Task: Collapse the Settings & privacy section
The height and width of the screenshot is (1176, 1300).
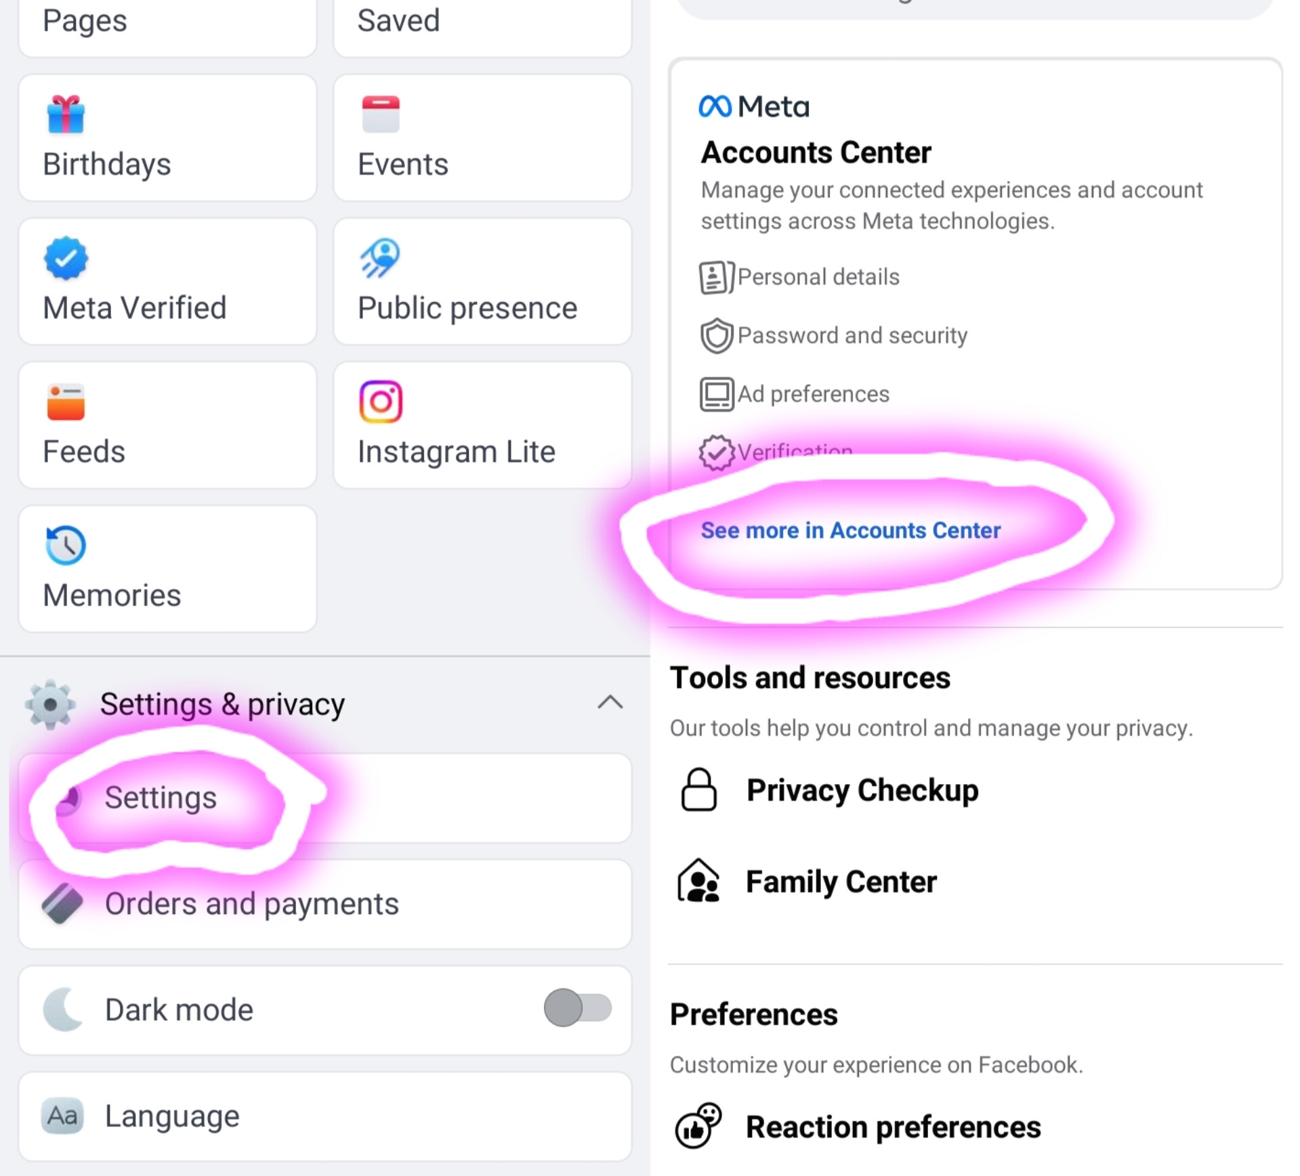Action: pyautogui.click(x=610, y=703)
